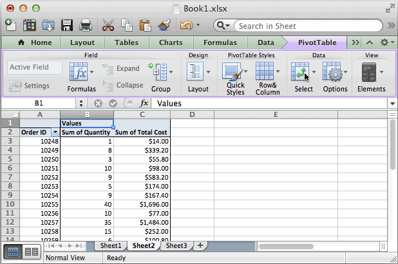Viewport: 398px width, 264px height.
Task: Click the New Workbook icon
Action: pyautogui.click(x=10, y=25)
